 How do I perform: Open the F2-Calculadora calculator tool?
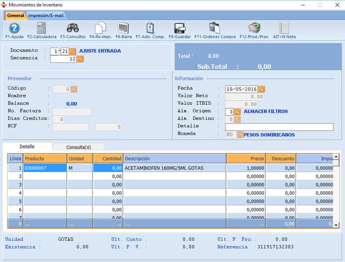point(41,28)
